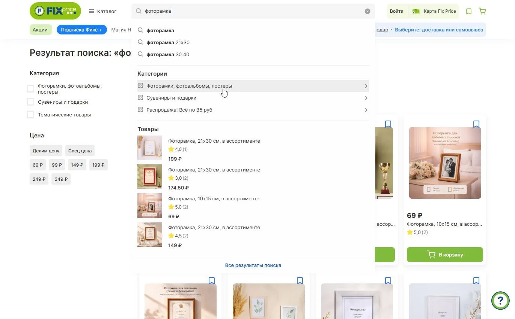The width and height of the screenshot is (515, 319).
Task: Open the Подписка Фикс + tab
Action: (81, 30)
